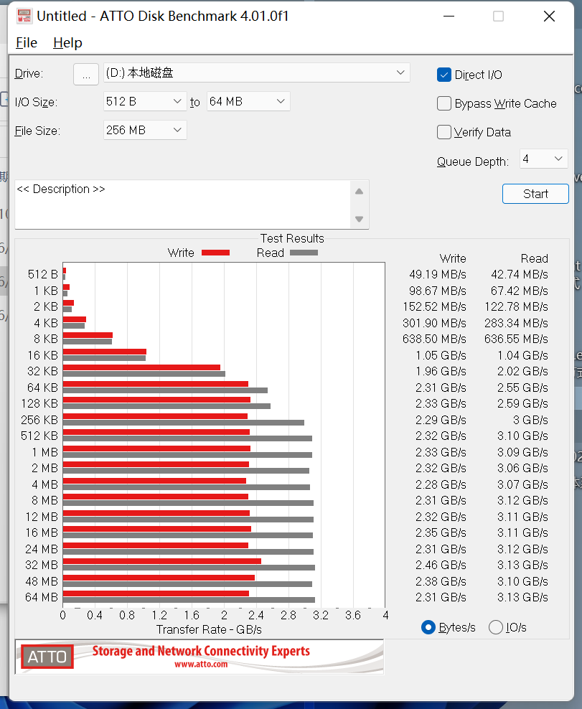Minimize the ATTO Disk Benchmark window
Image resolution: width=582 pixels, height=709 pixels.
pos(449,16)
